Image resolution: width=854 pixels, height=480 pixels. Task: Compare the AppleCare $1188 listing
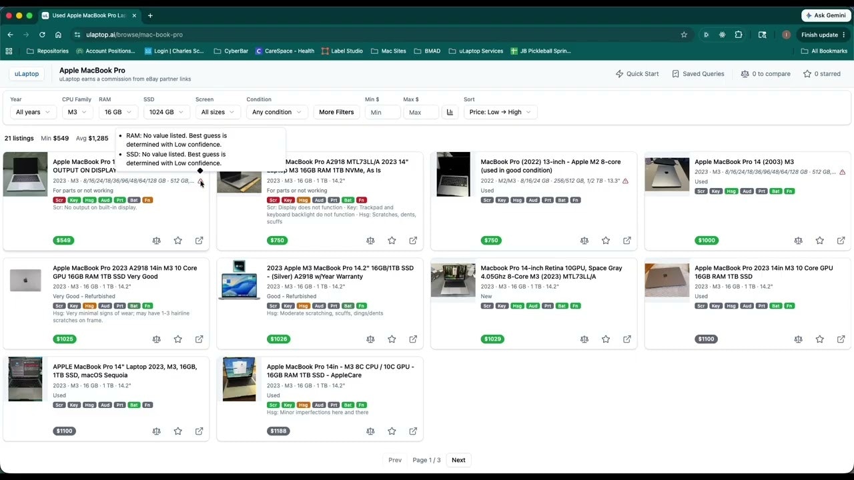tap(370, 431)
